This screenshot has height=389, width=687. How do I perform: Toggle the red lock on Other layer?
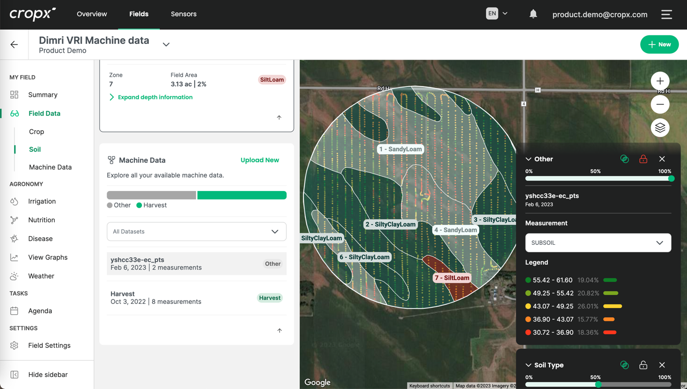[643, 159]
